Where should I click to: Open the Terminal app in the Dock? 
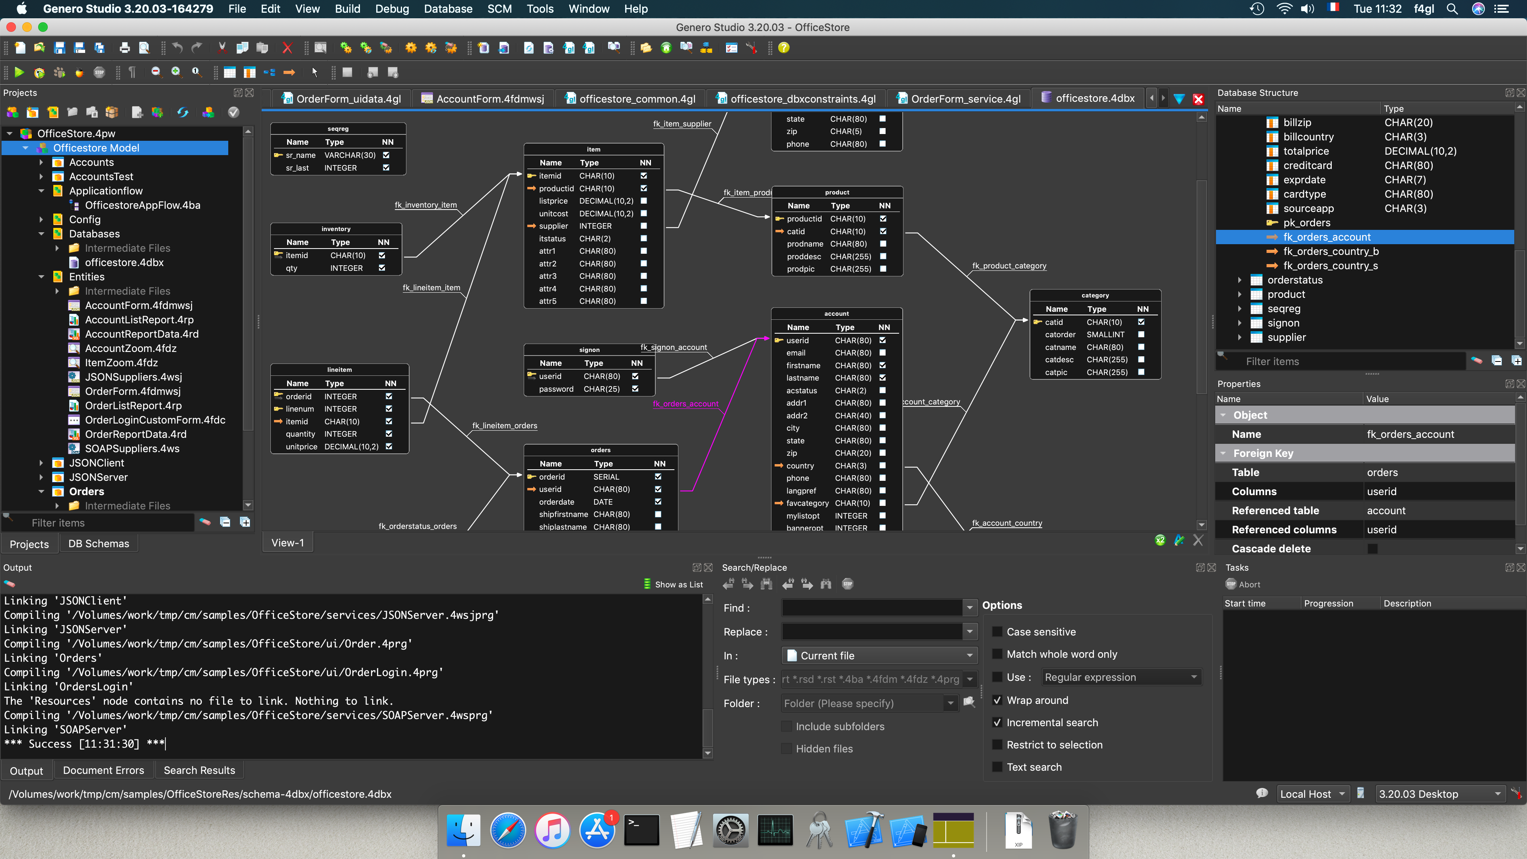[641, 829]
